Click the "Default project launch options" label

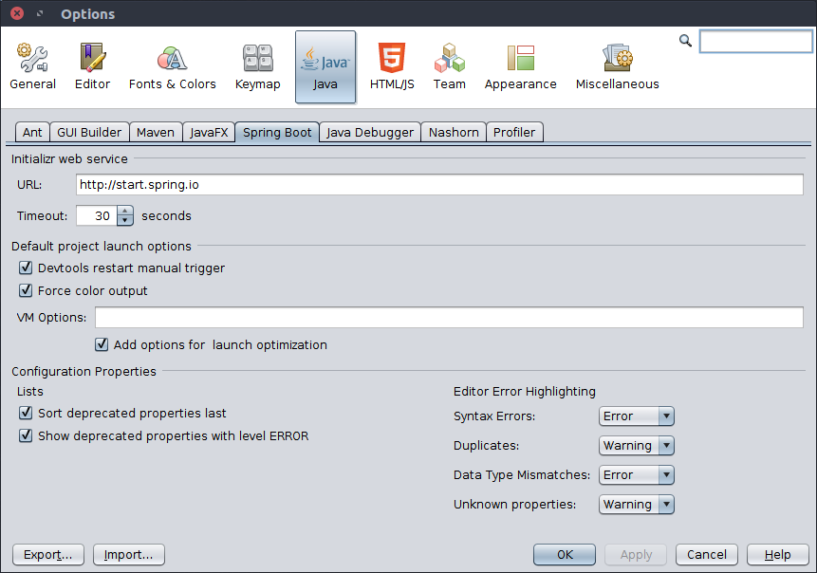coord(102,246)
